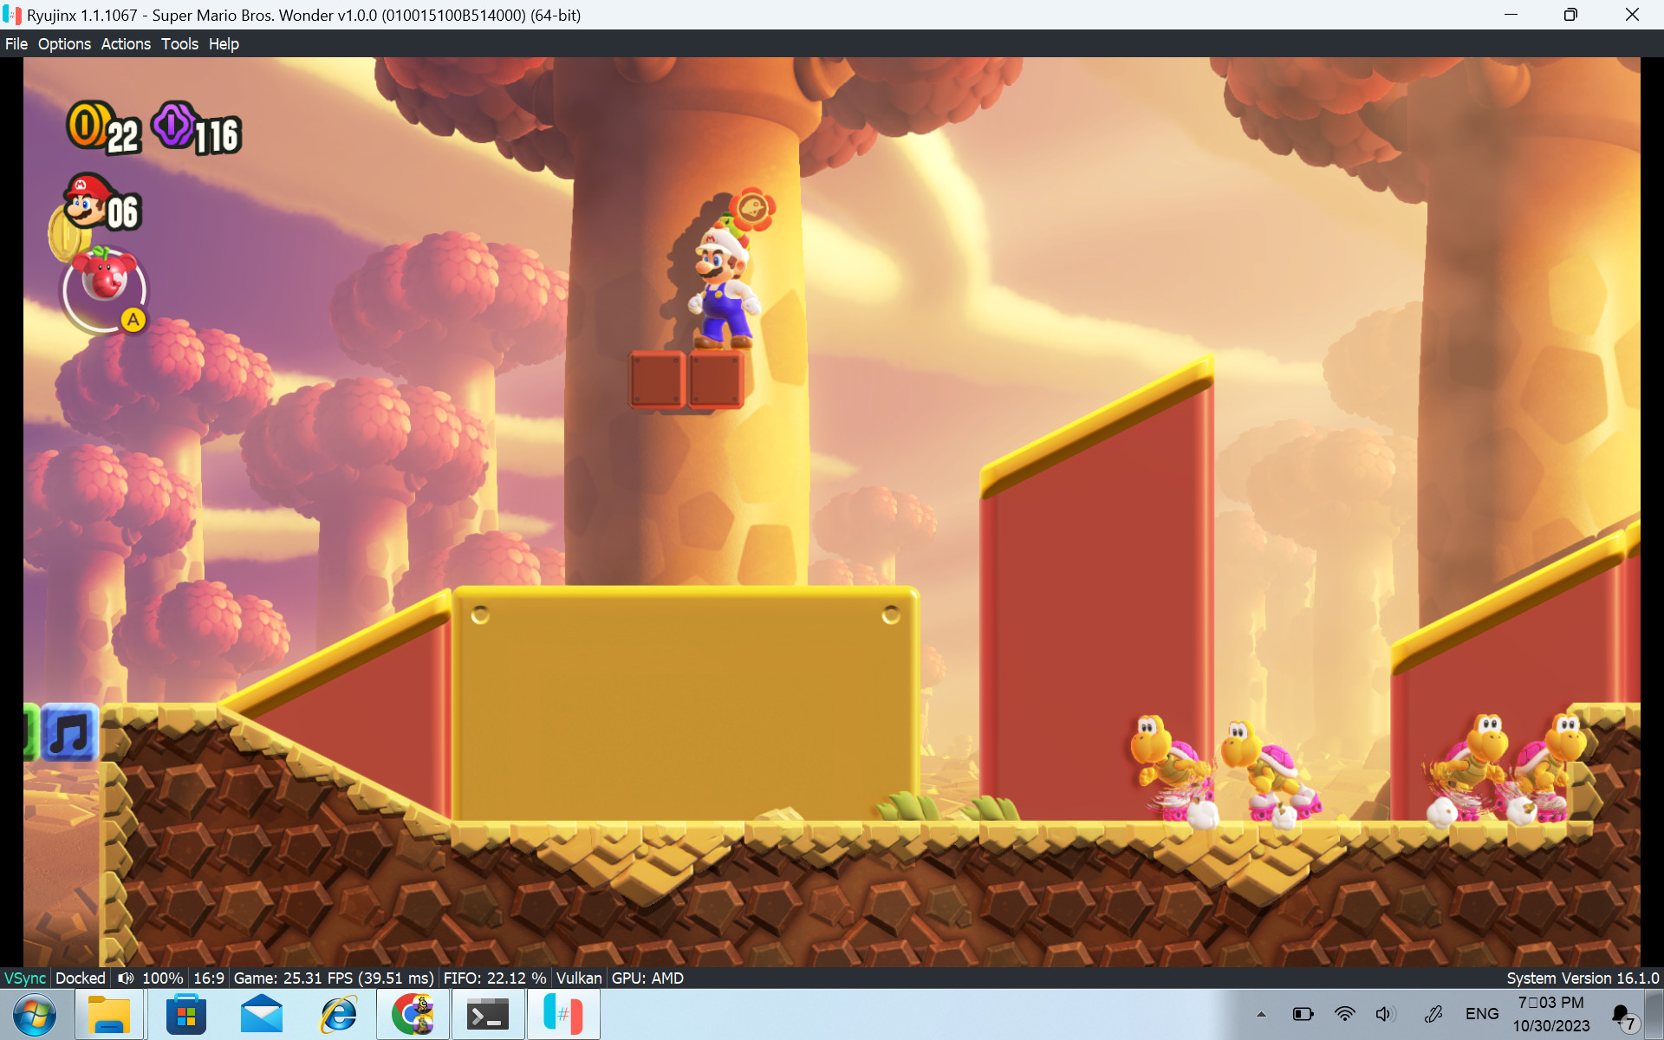Open the Tools menu
The height and width of the screenshot is (1040, 1664).
179,43
